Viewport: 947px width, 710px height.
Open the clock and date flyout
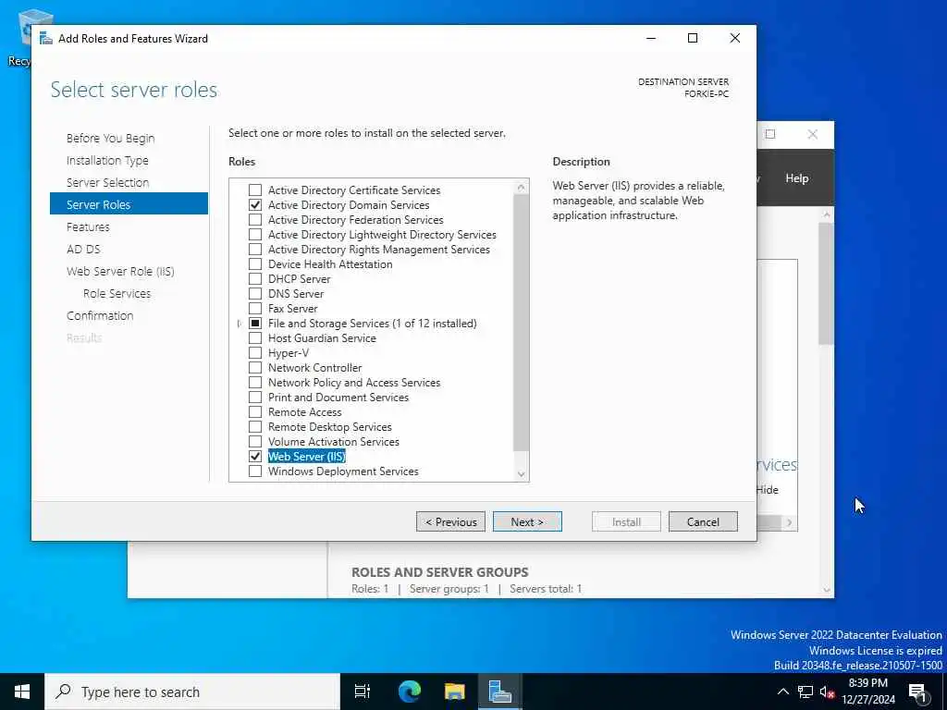(867, 692)
